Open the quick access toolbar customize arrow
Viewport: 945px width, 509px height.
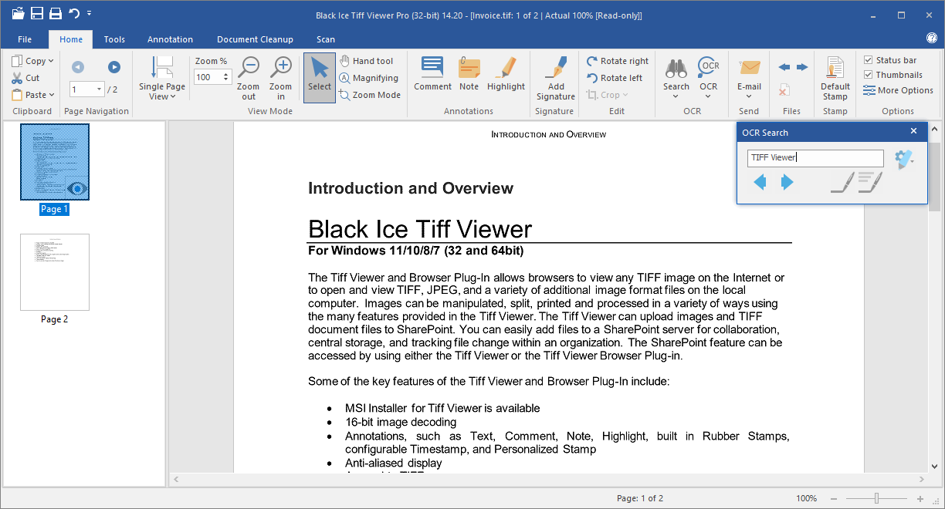[x=90, y=13]
